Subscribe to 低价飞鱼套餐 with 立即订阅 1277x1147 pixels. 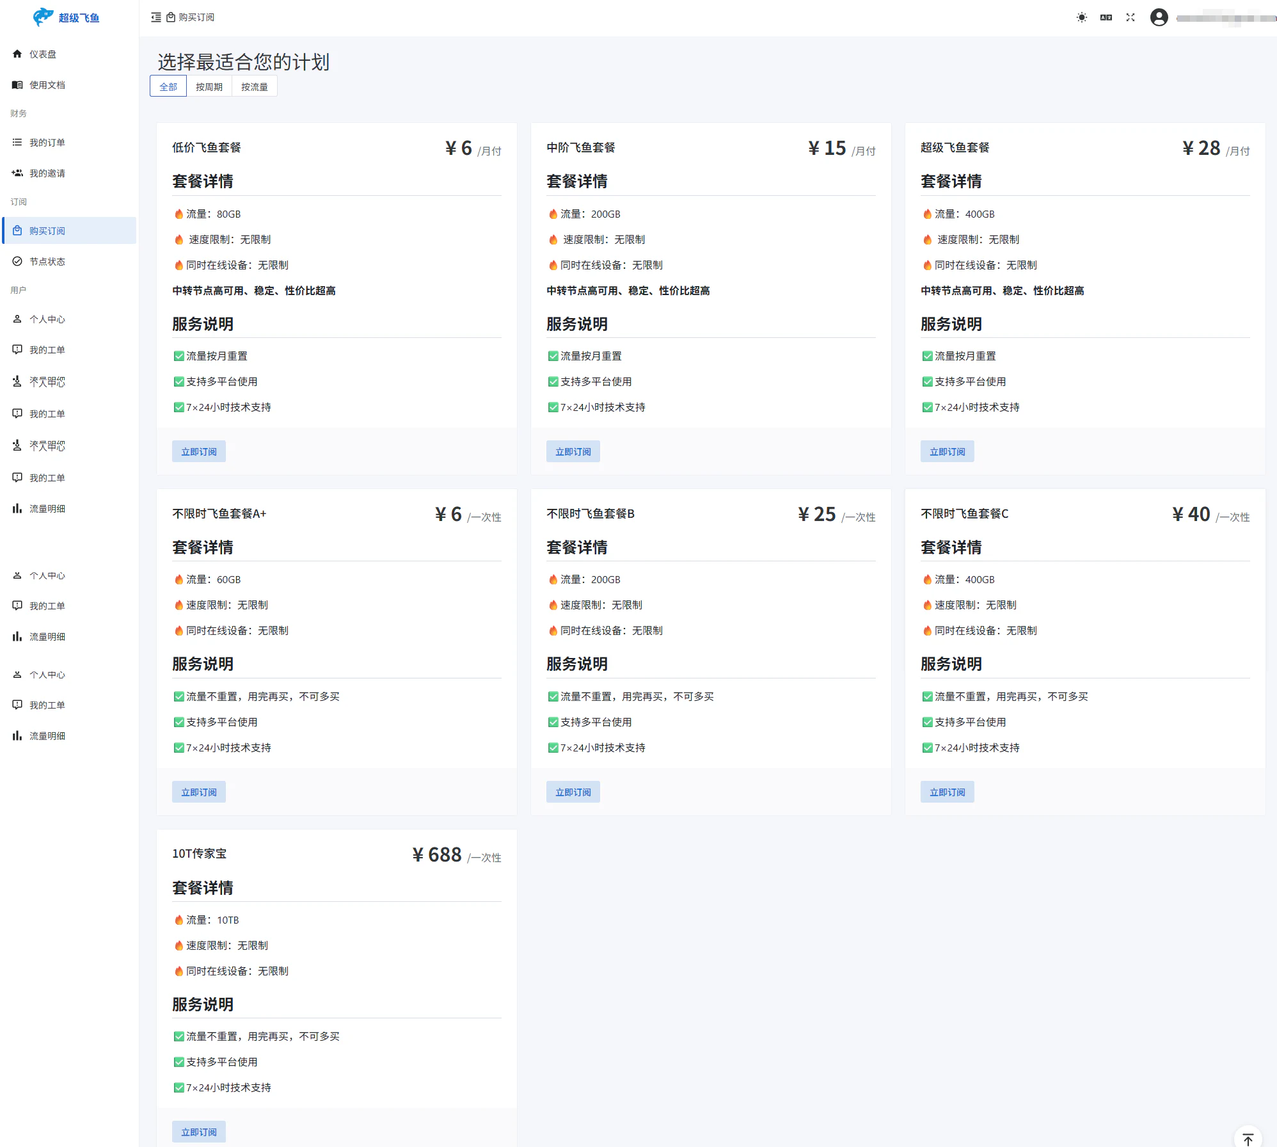pyautogui.click(x=199, y=452)
